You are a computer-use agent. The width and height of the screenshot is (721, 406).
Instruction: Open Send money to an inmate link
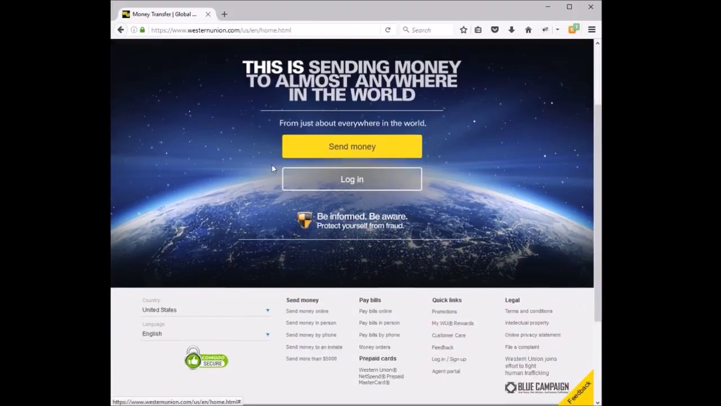pos(314,347)
